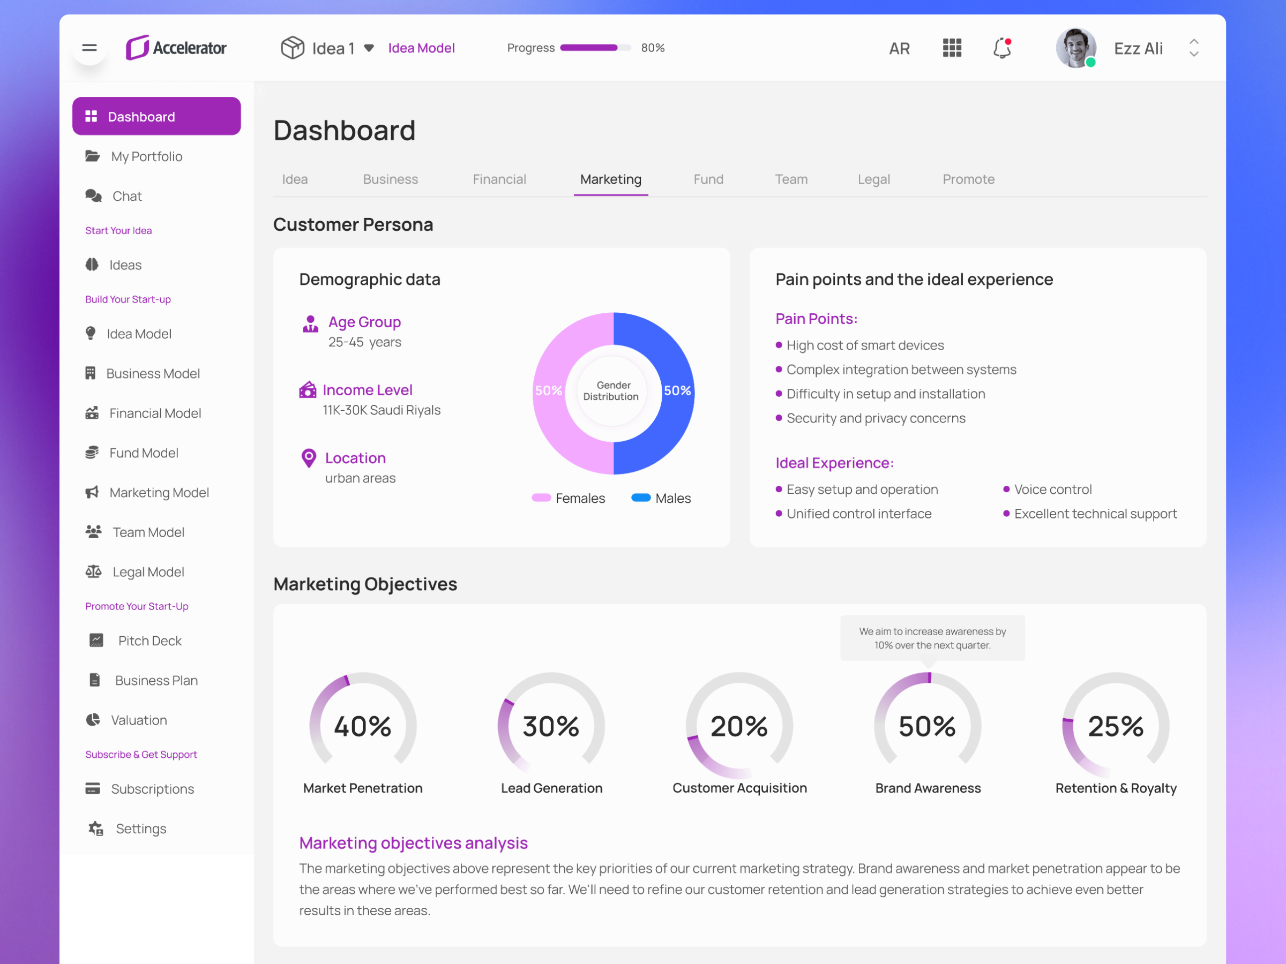Open the apps grid icon in the header

tap(952, 48)
